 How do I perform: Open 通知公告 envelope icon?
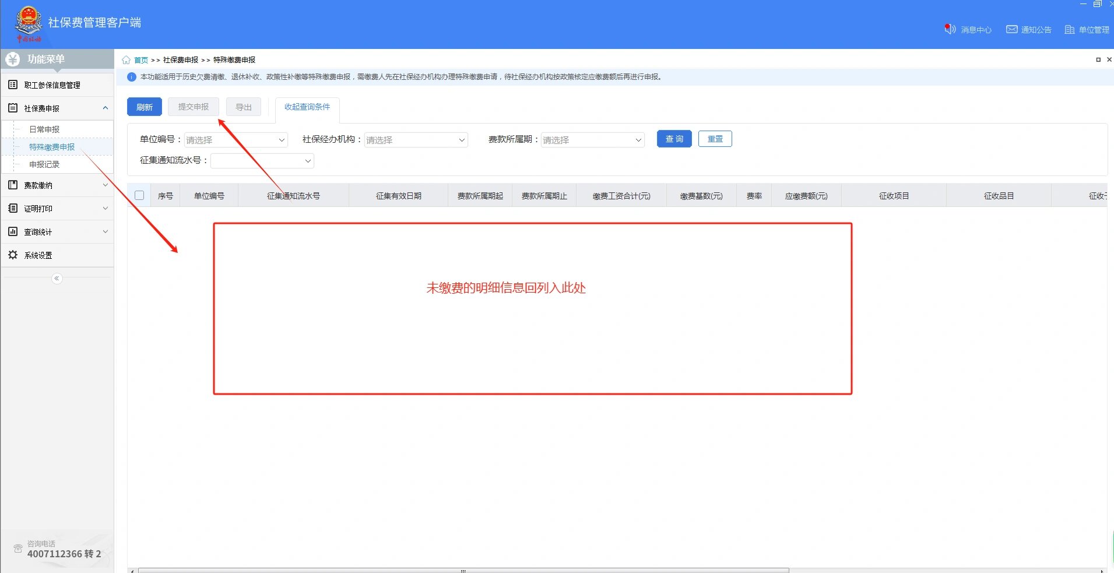click(1011, 29)
